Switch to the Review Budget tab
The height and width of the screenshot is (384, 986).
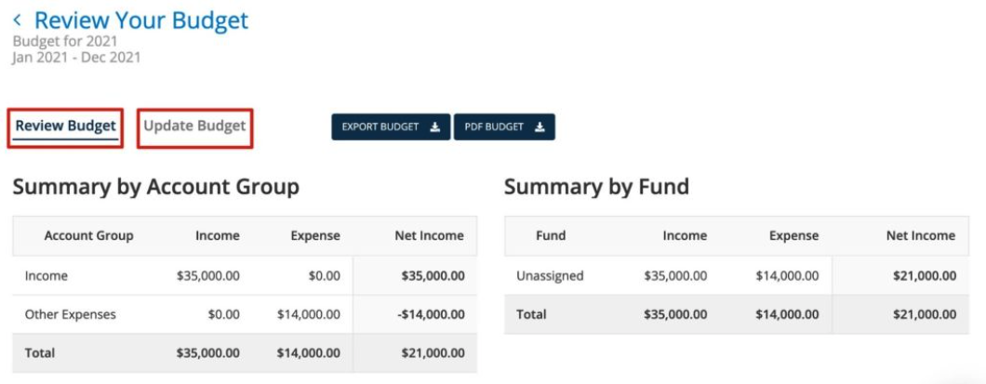(x=65, y=126)
